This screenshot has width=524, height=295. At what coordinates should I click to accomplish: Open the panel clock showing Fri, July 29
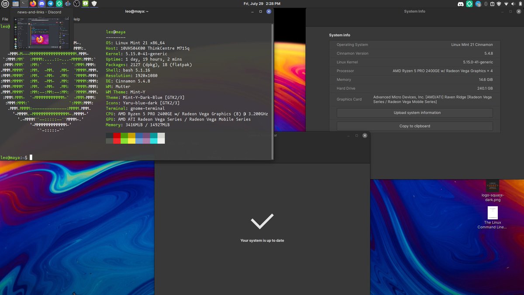pyautogui.click(x=262, y=3)
